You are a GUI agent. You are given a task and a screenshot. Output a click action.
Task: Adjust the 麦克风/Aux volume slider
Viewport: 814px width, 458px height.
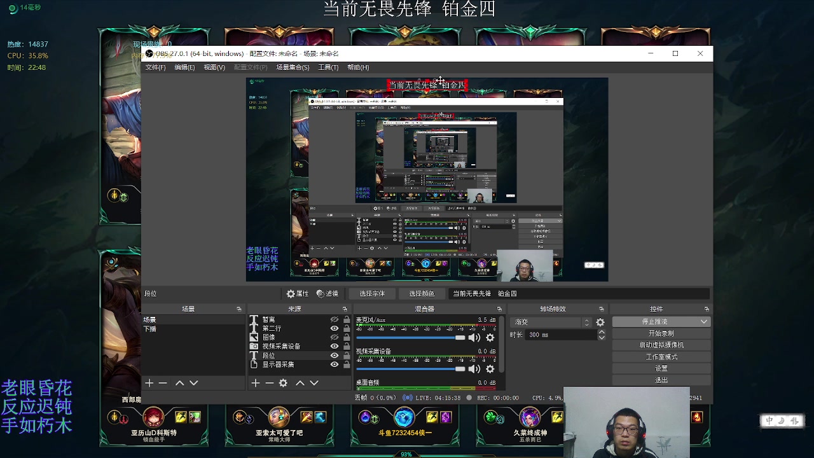pyautogui.click(x=411, y=337)
